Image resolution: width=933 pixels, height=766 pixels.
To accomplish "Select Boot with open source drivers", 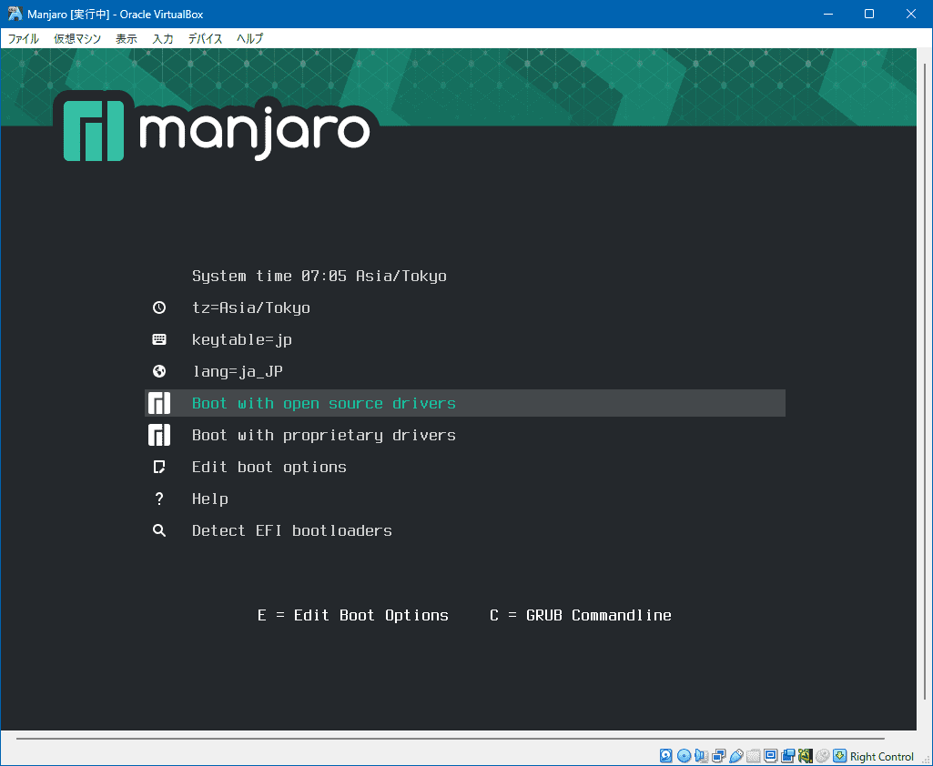I will (465, 403).
